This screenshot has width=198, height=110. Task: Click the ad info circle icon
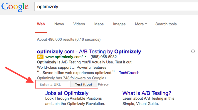point(193,51)
